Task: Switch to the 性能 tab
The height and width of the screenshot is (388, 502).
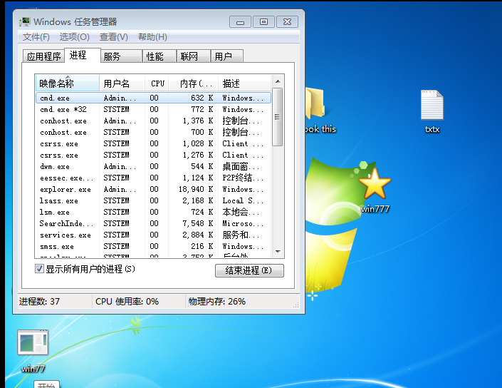Action: click(x=159, y=56)
